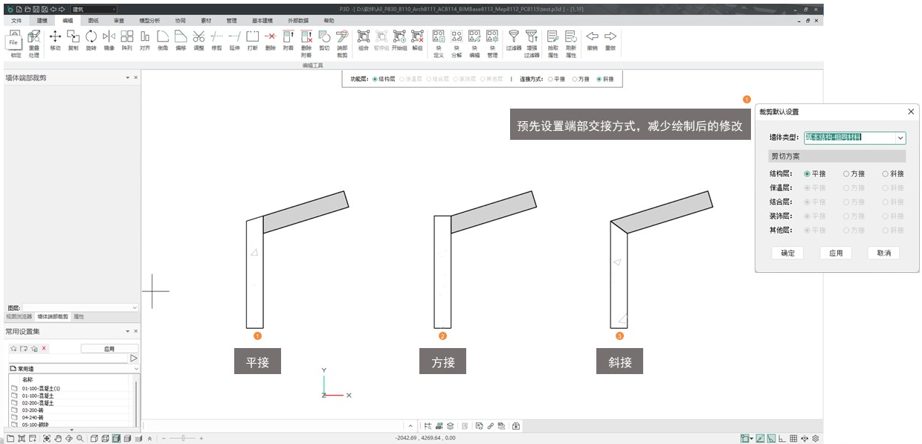Screen dimensions: 922x444
Task: Open the 文件 menu tab
Action: coord(16,21)
